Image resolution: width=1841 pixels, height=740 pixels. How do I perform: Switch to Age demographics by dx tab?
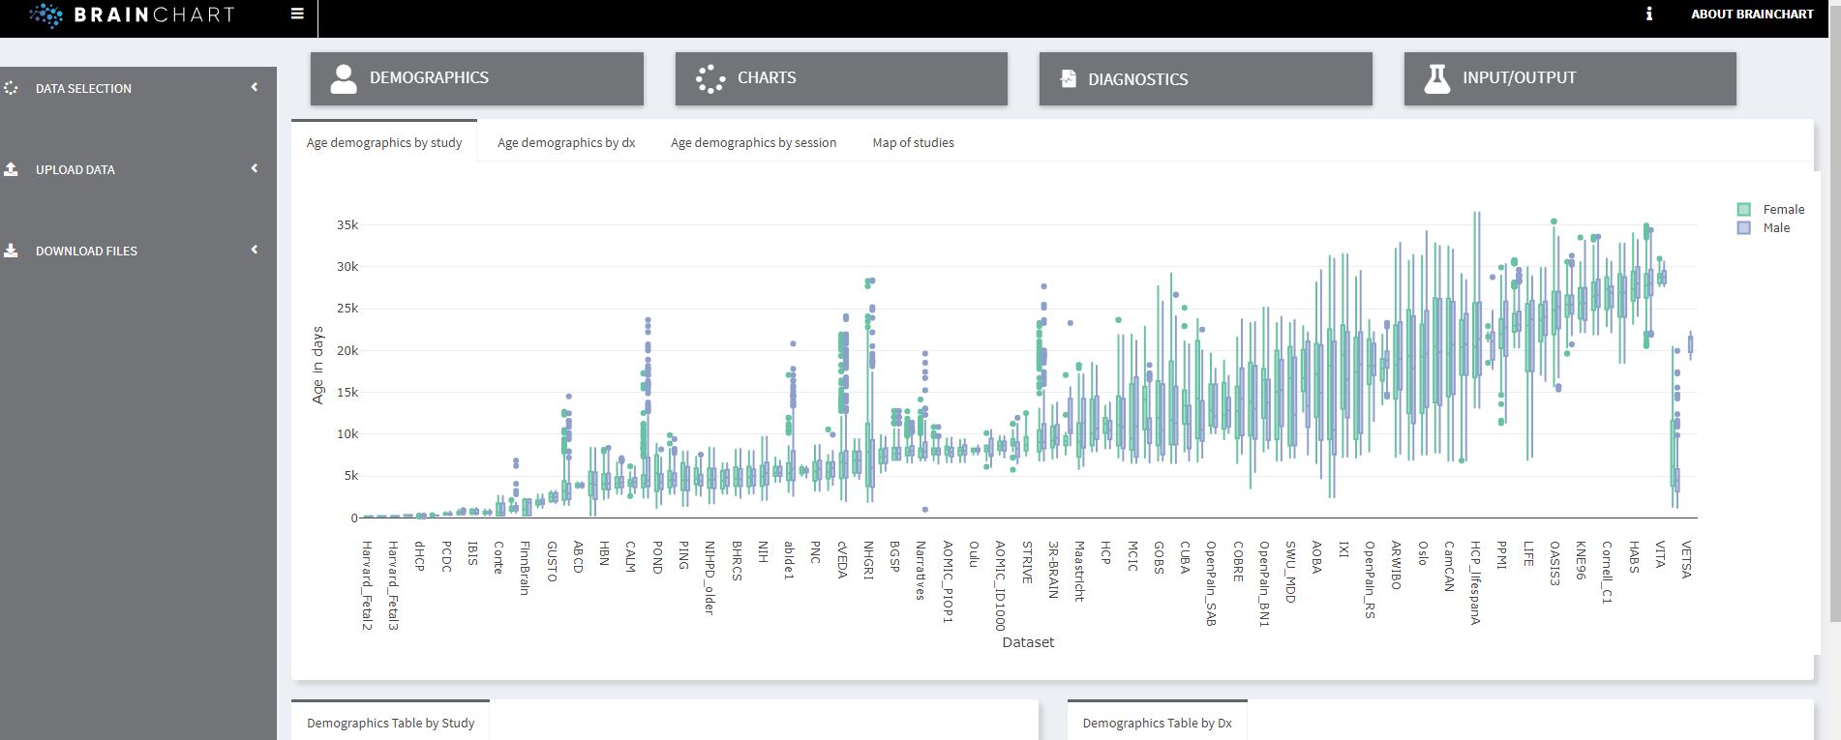coord(566,142)
